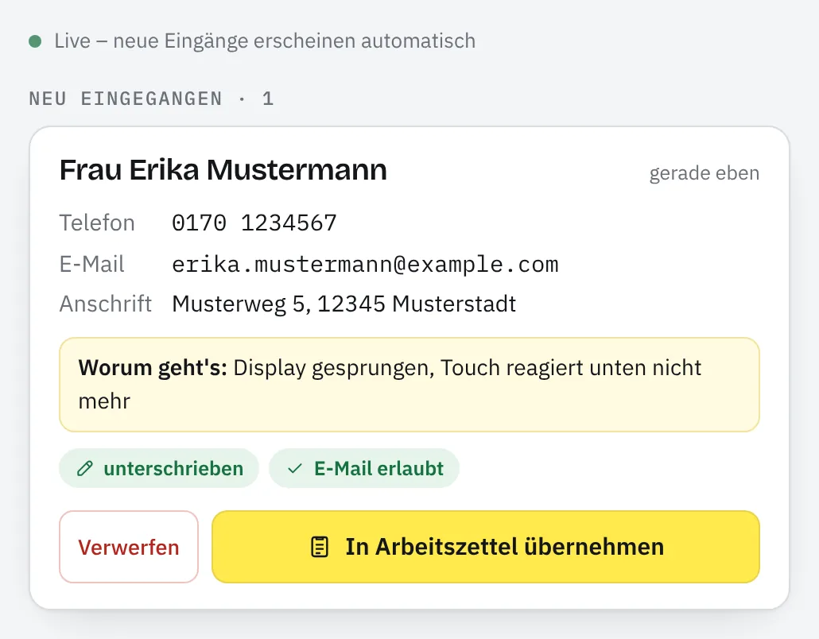Discard the entry with Verwerfen
819x639 pixels.
pos(129,547)
